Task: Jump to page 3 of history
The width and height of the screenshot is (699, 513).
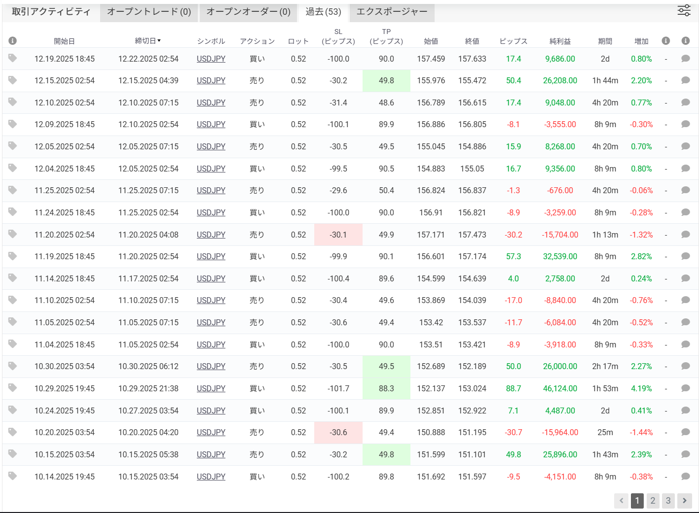Action: [668, 501]
